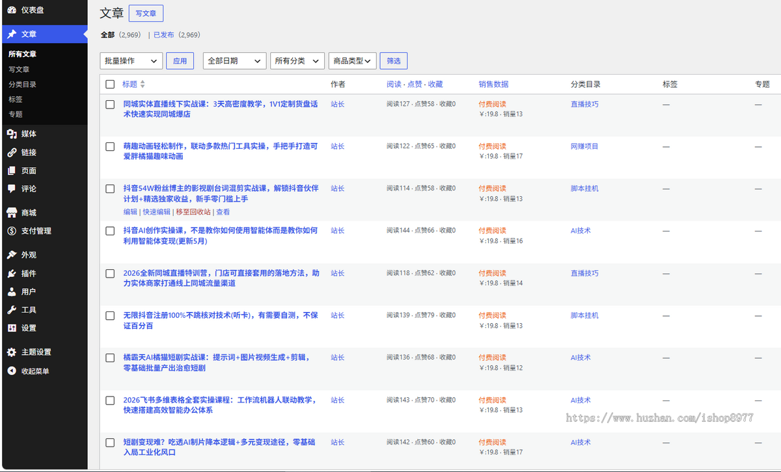This screenshot has height=472, width=781.
Task: Click 移至回收站 under 抖音54W粉丝博主 article
Action: point(193,212)
